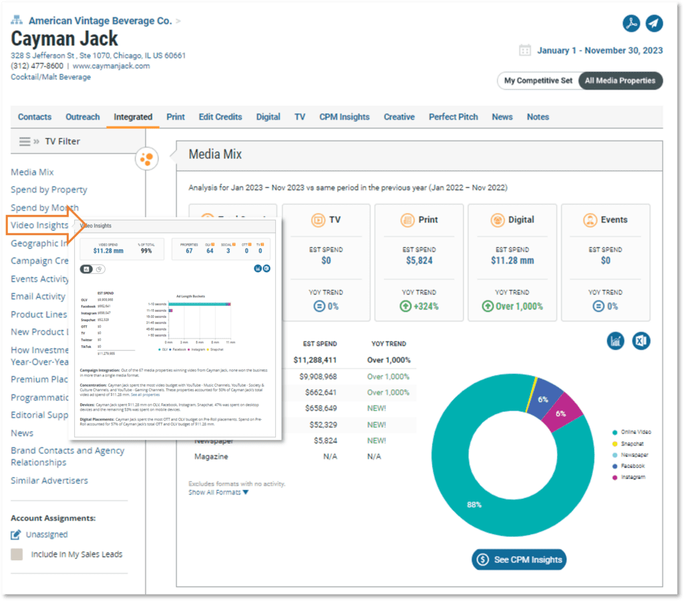684x601 pixels.
Task: Click the Unassigned edit pencil icon
Action: click(16, 534)
